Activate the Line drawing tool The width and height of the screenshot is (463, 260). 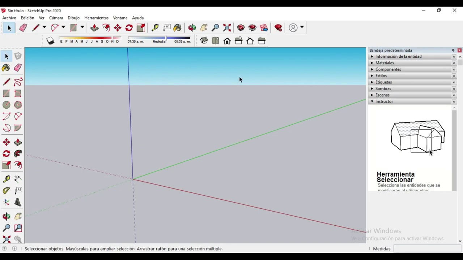tap(6, 82)
